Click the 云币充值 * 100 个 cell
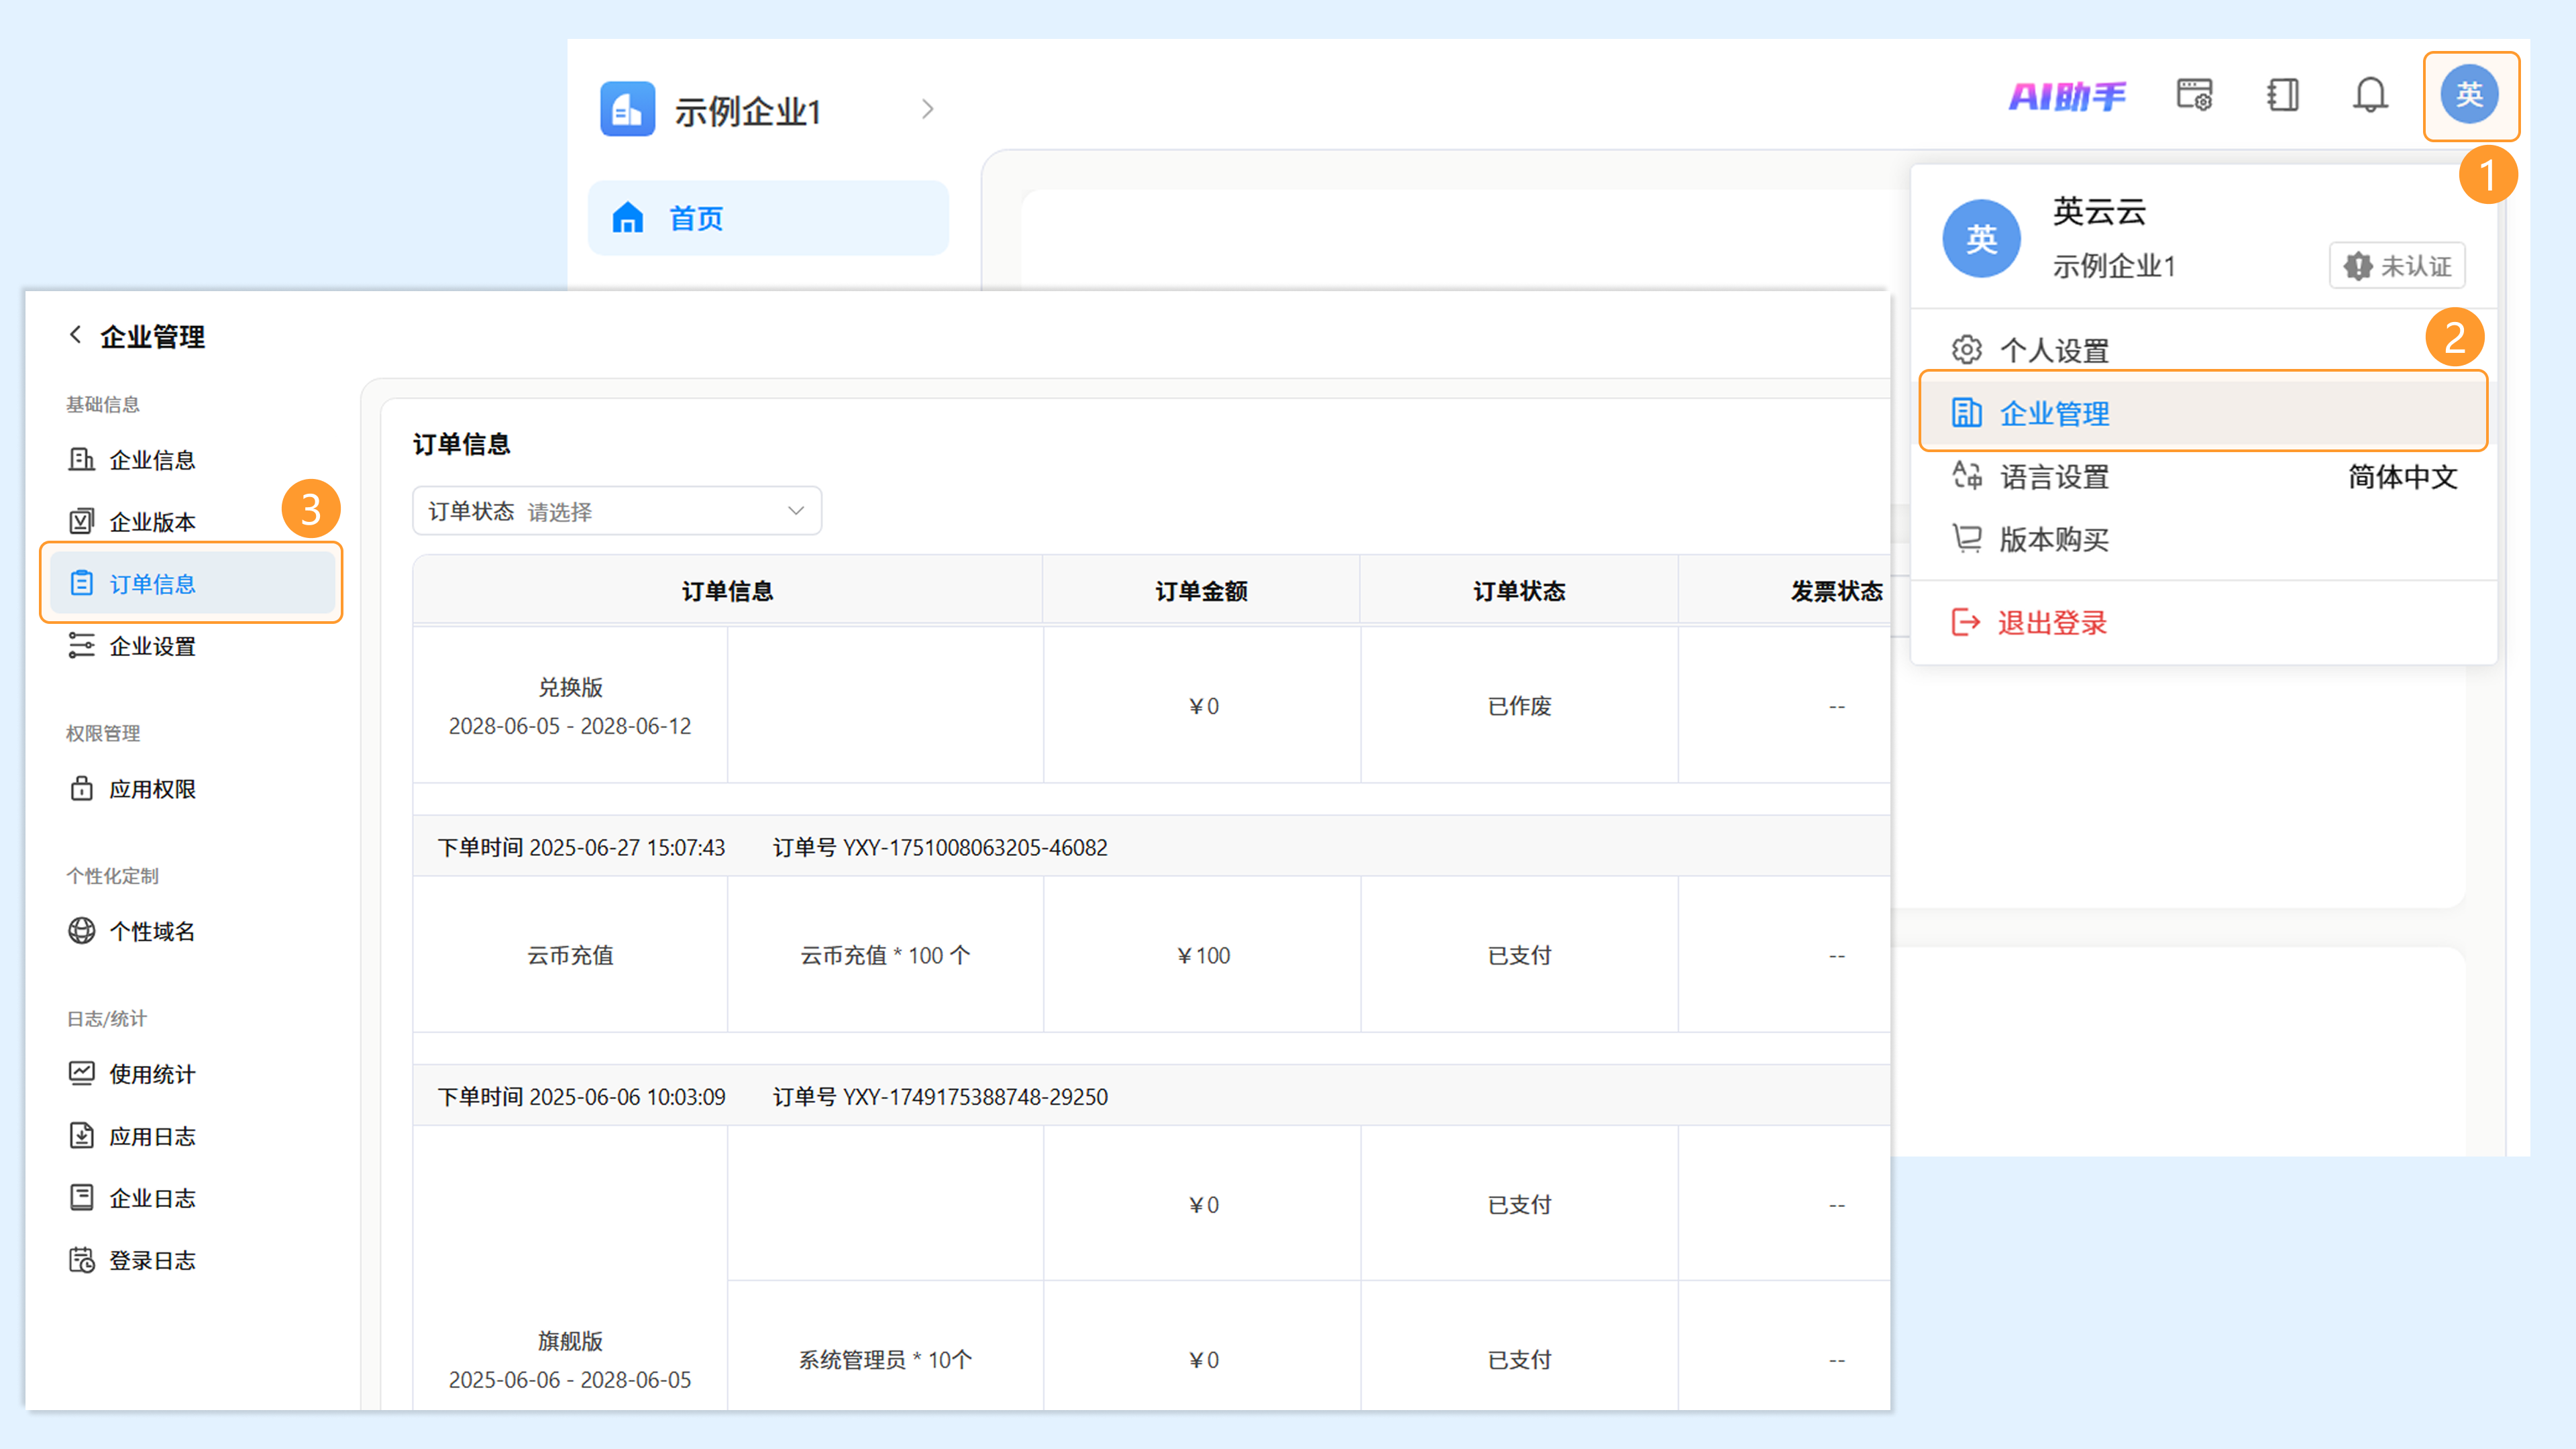This screenshot has height=1449, width=2576. click(x=885, y=955)
